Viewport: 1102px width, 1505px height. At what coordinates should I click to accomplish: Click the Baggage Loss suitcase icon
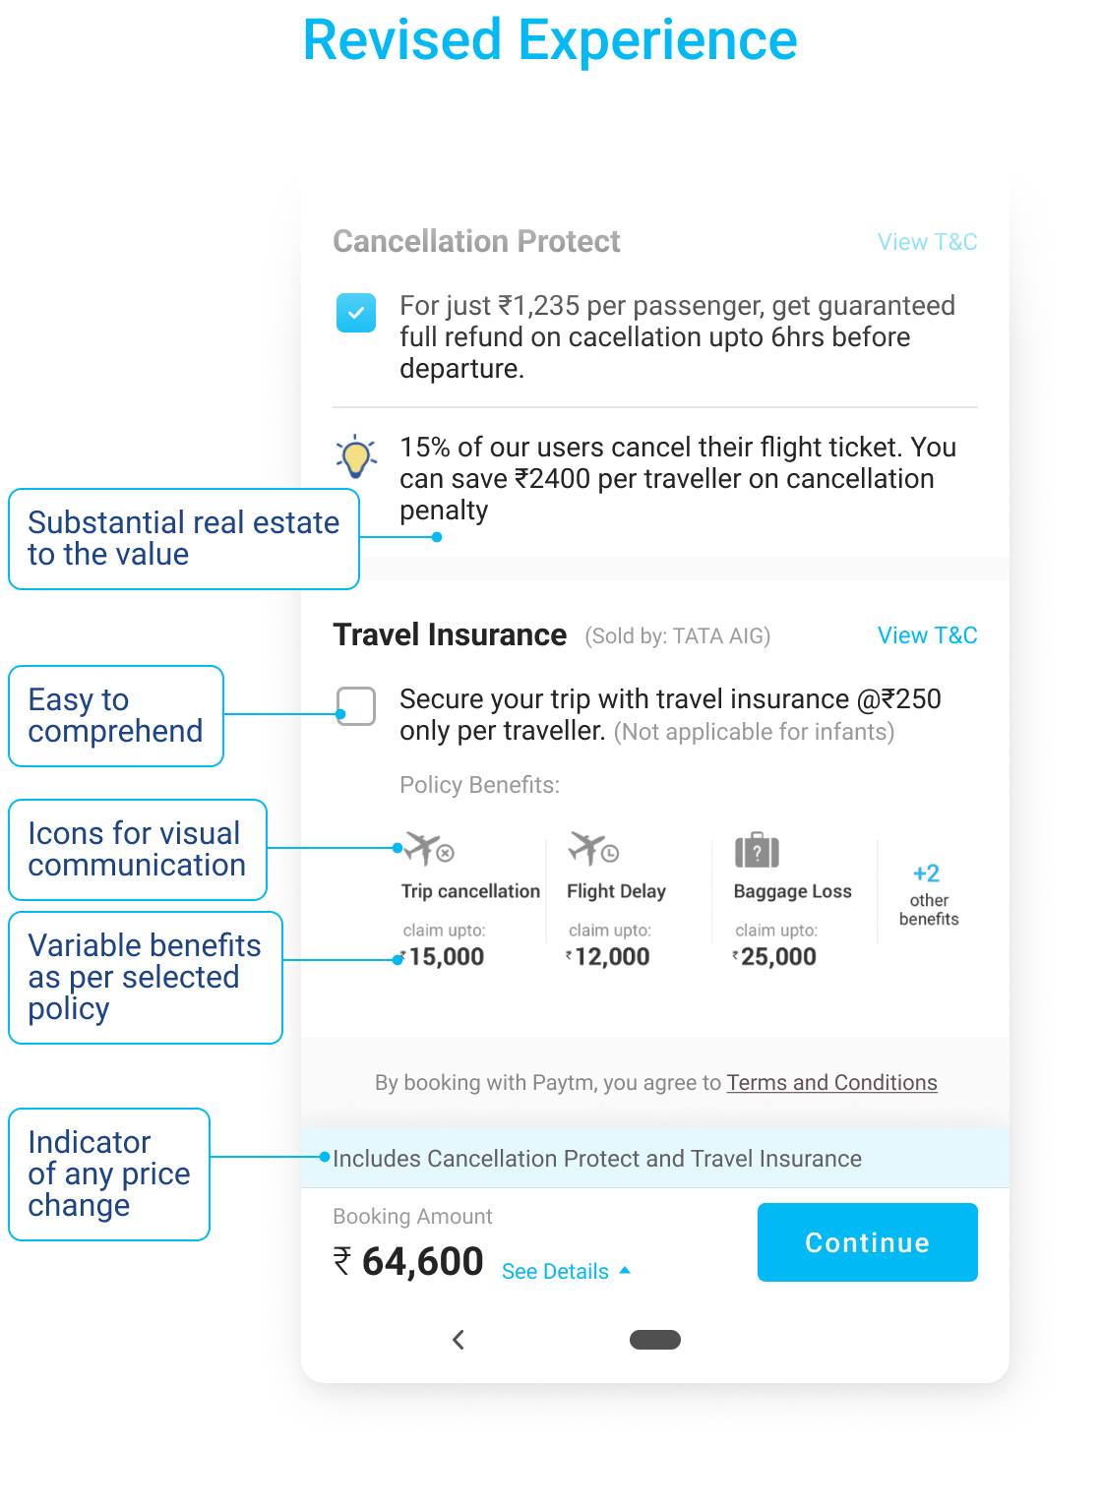(x=757, y=850)
